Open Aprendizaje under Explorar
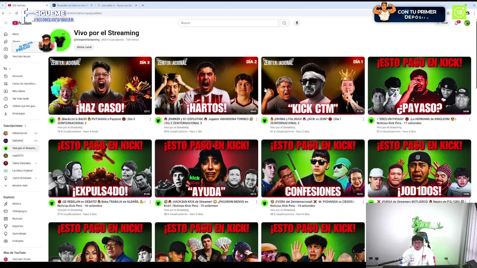The height and width of the screenshot is (268, 477). tap(19, 234)
